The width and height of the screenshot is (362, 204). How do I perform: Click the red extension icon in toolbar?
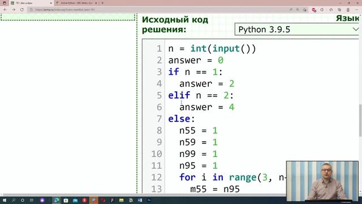pyautogui.click(x=314, y=10)
